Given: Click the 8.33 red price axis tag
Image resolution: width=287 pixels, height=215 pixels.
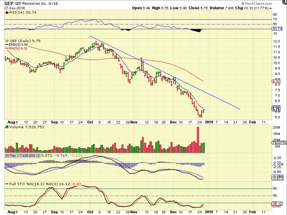Looking at the screenshot, I should (276, 81).
